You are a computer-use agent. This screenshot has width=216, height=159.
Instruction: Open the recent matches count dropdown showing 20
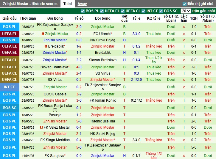[185, 11]
